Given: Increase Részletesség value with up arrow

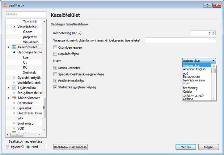Looking at the screenshot, I should [214, 32].
